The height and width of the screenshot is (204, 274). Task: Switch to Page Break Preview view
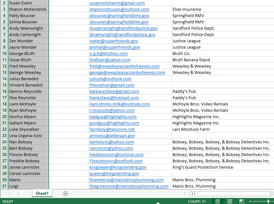[242, 201]
